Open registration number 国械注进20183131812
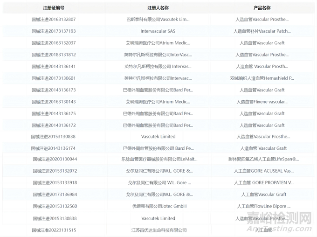Image resolution: width=317 pixels, height=237 pixels. pyautogui.click(x=54, y=55)
